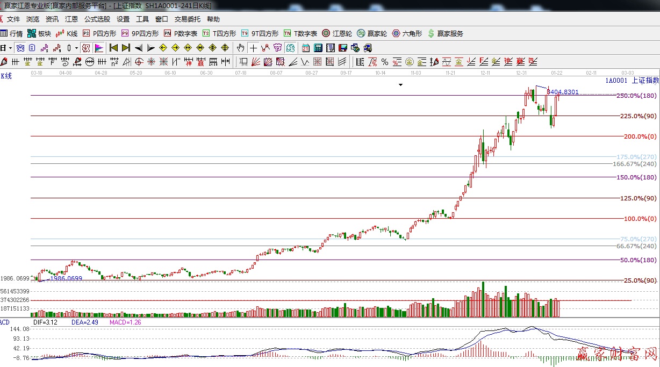This screenshot has width=660, height=367.
Task: Open the candlestick style dropdown arrow
Action: (76, 48)
